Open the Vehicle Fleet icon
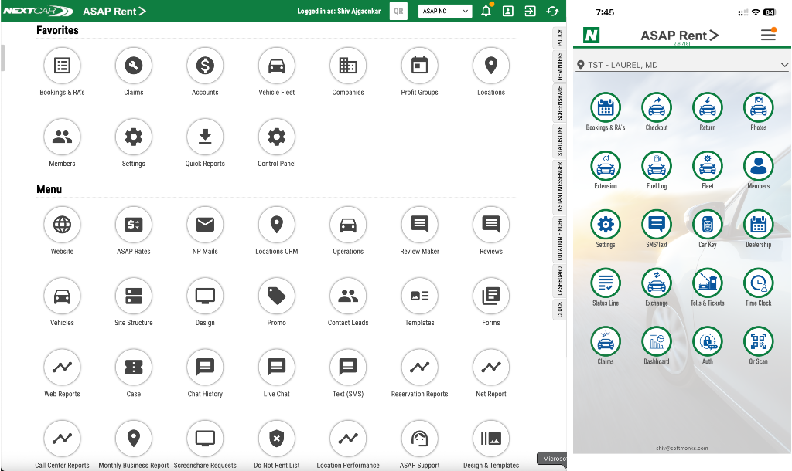The width and height of the screenshot is (792, 471). [276, 66]
